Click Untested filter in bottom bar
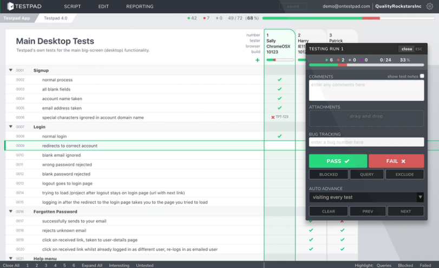Viewport: 439px width, 268px height. point(145,265)
